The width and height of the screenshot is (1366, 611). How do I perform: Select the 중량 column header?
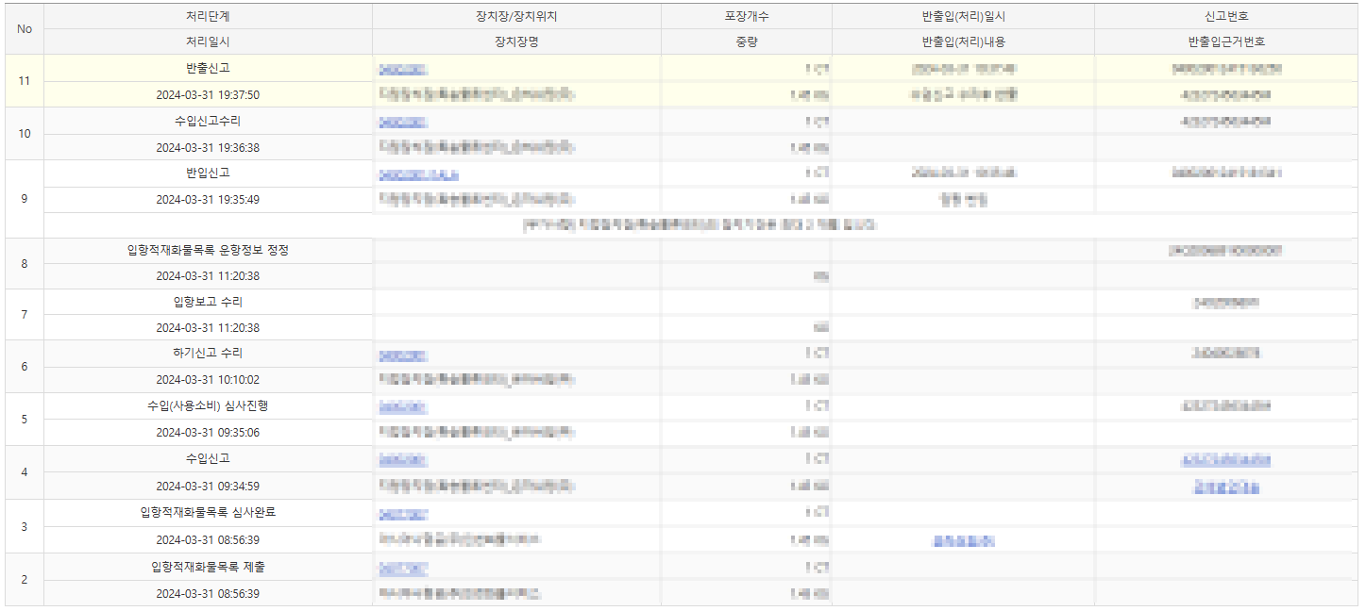(x=746, y=41)
